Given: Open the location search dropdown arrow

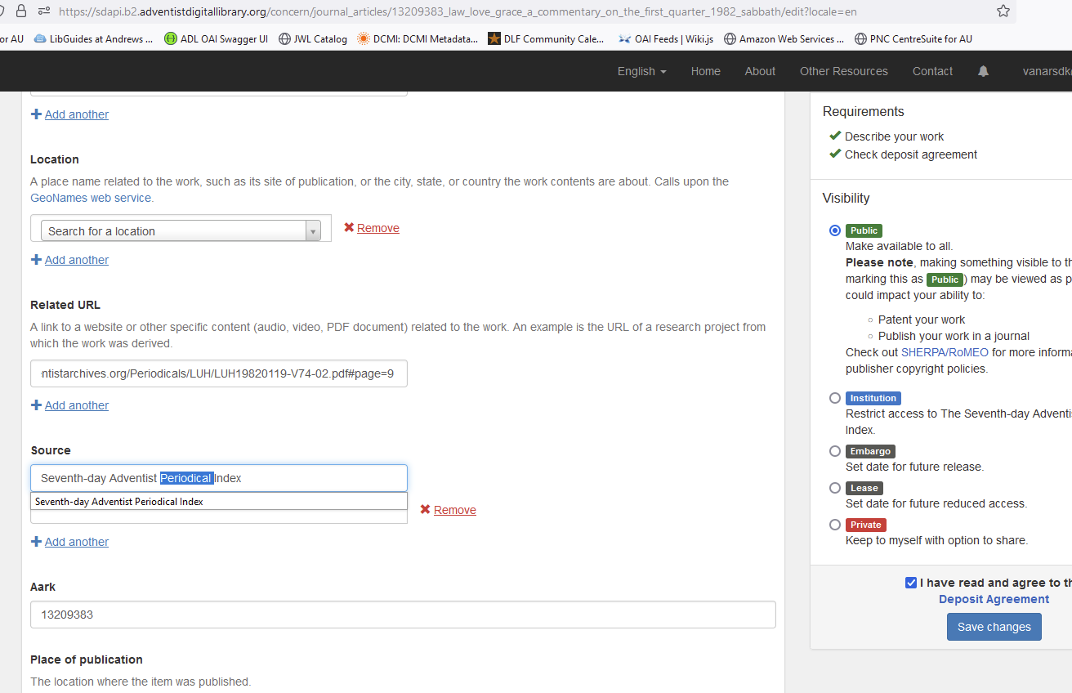Looking at the screenshot, I should [313, 230].
